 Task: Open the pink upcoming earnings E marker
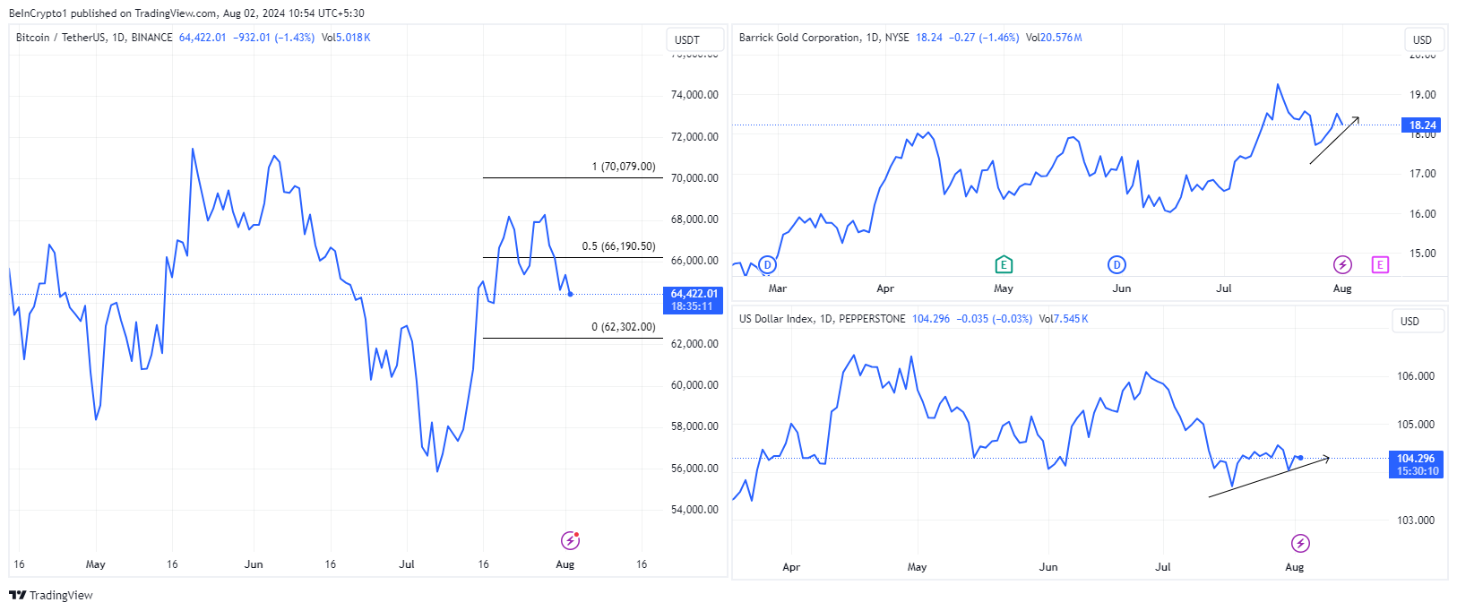pos(1380,264)
